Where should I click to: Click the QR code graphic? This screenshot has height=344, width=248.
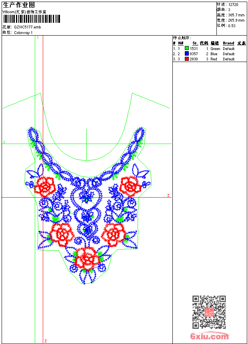[x=209, y=312]
